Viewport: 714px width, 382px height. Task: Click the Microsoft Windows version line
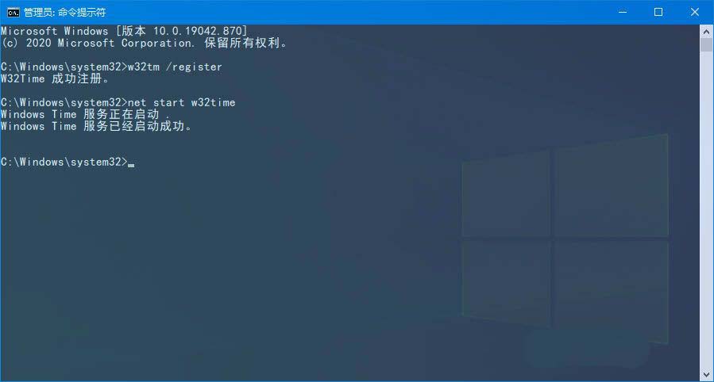124,31
